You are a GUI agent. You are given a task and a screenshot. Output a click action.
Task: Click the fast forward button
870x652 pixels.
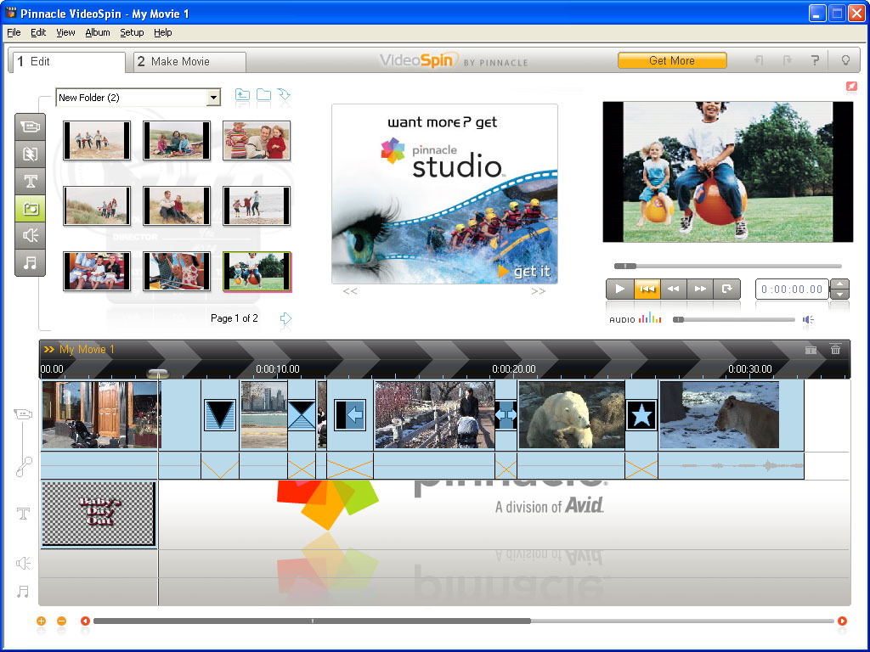(700, 289)
